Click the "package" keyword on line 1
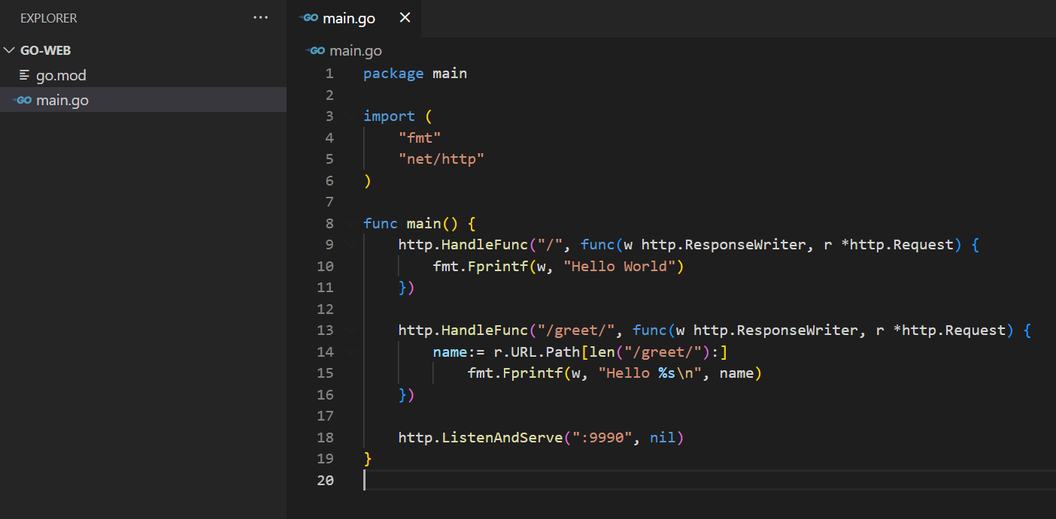The width and height of the screenshot is (1056, 519). coord(393,74)
